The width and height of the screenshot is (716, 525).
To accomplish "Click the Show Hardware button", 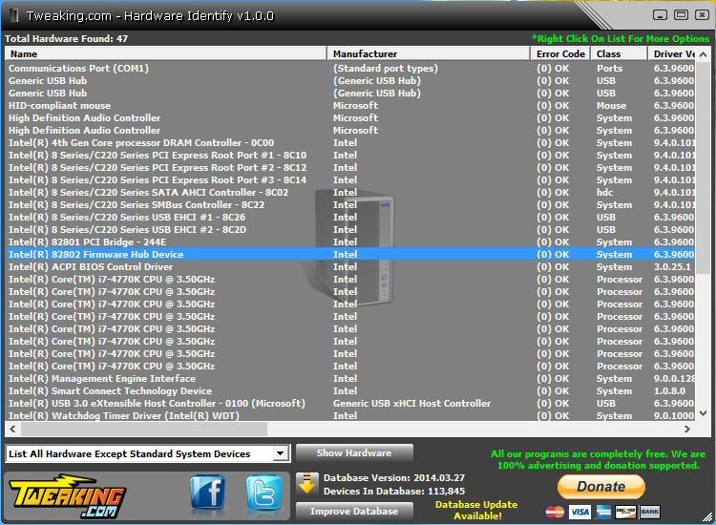I will [354, 452].
